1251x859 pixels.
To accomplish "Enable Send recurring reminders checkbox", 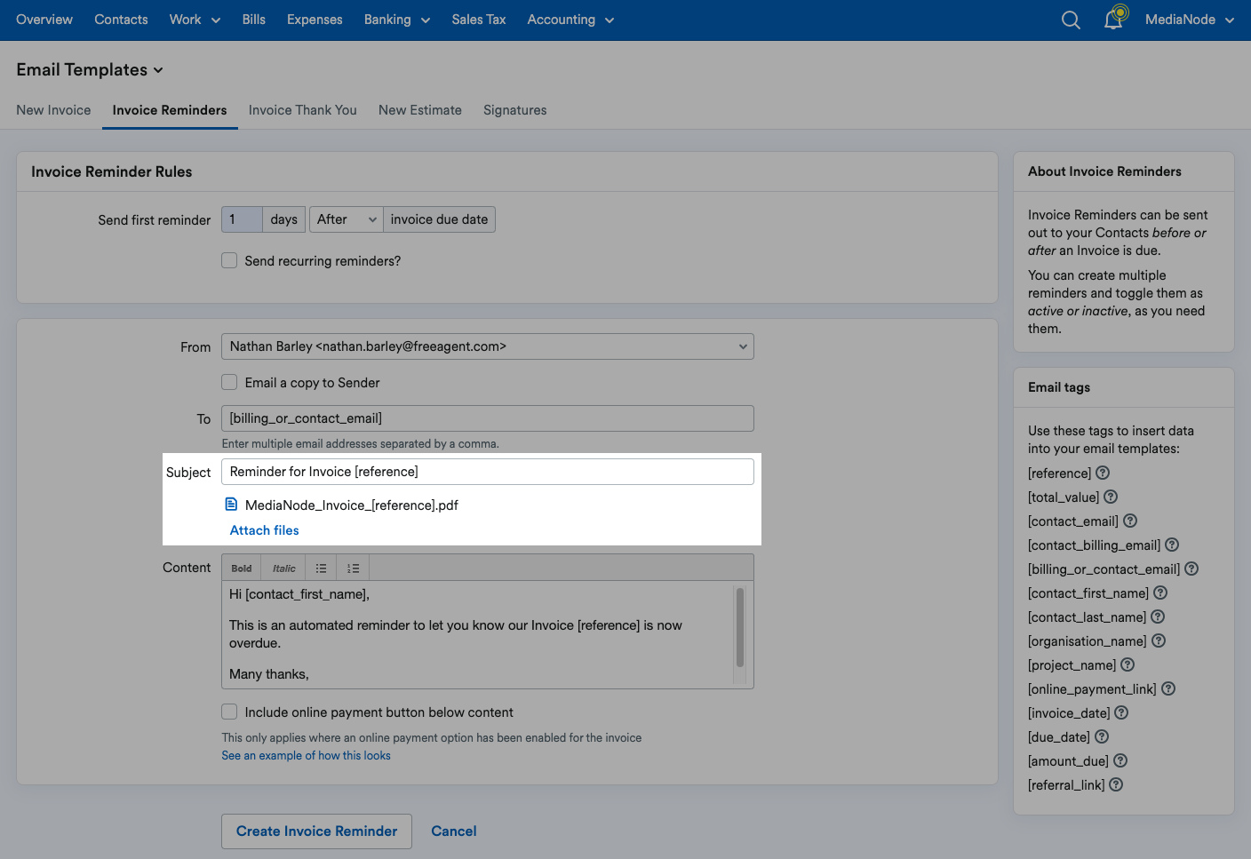I will [x=229, y=260].
